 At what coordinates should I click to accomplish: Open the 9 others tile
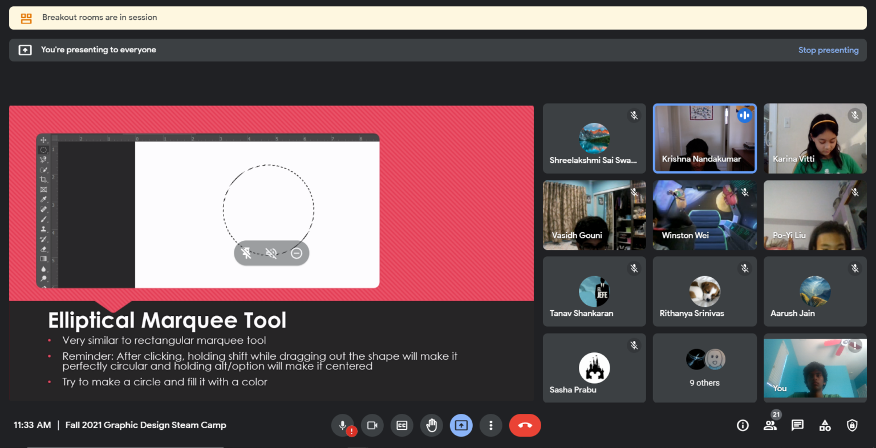click(x=704, y=368)
